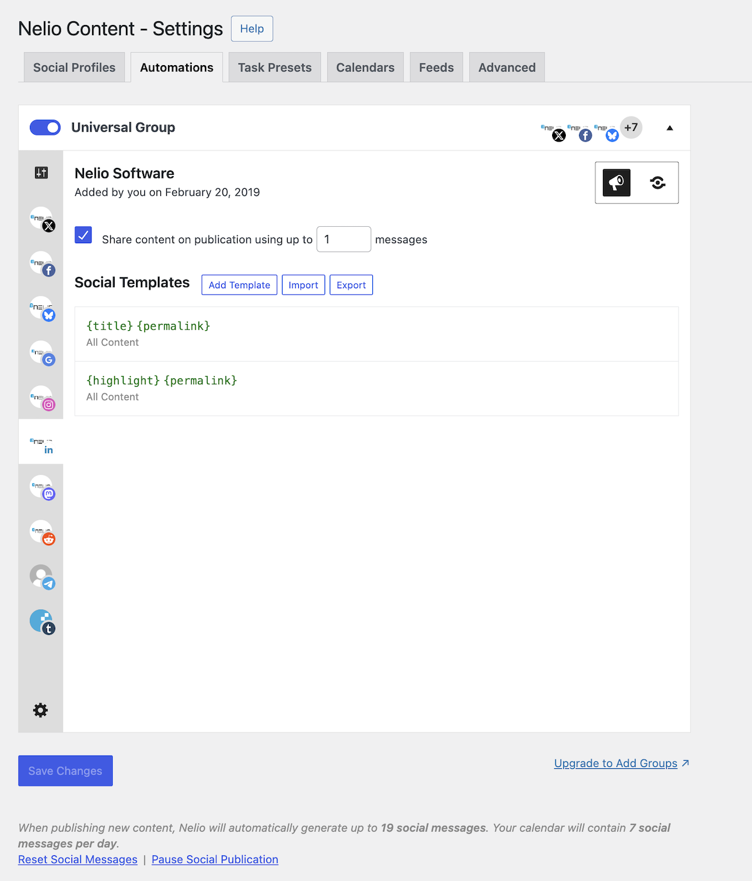The height and width of the screenshot is (881, 752).
Task: Select the Instagram profile in sidebar
Action: (x=42, y=398)
